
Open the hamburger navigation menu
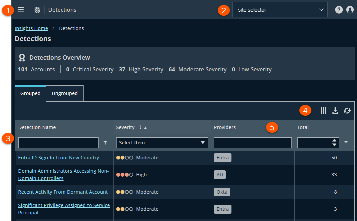point(21,10)
